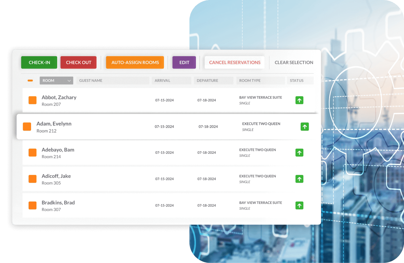The width and height of the screenshot is (404, 263).
Task: Click Room 307 text
Action: point(51,209)
